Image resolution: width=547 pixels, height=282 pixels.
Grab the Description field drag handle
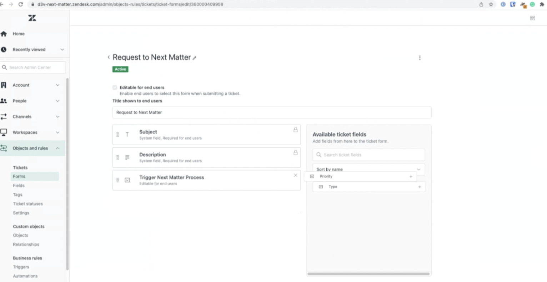click(x=117, y=157)
